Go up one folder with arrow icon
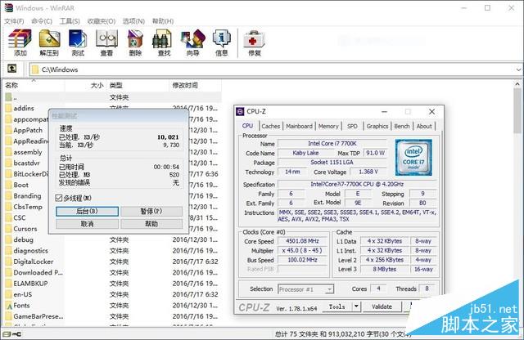 coord(12,69)
